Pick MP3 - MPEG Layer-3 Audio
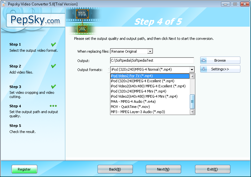 [x=150, y=112]
